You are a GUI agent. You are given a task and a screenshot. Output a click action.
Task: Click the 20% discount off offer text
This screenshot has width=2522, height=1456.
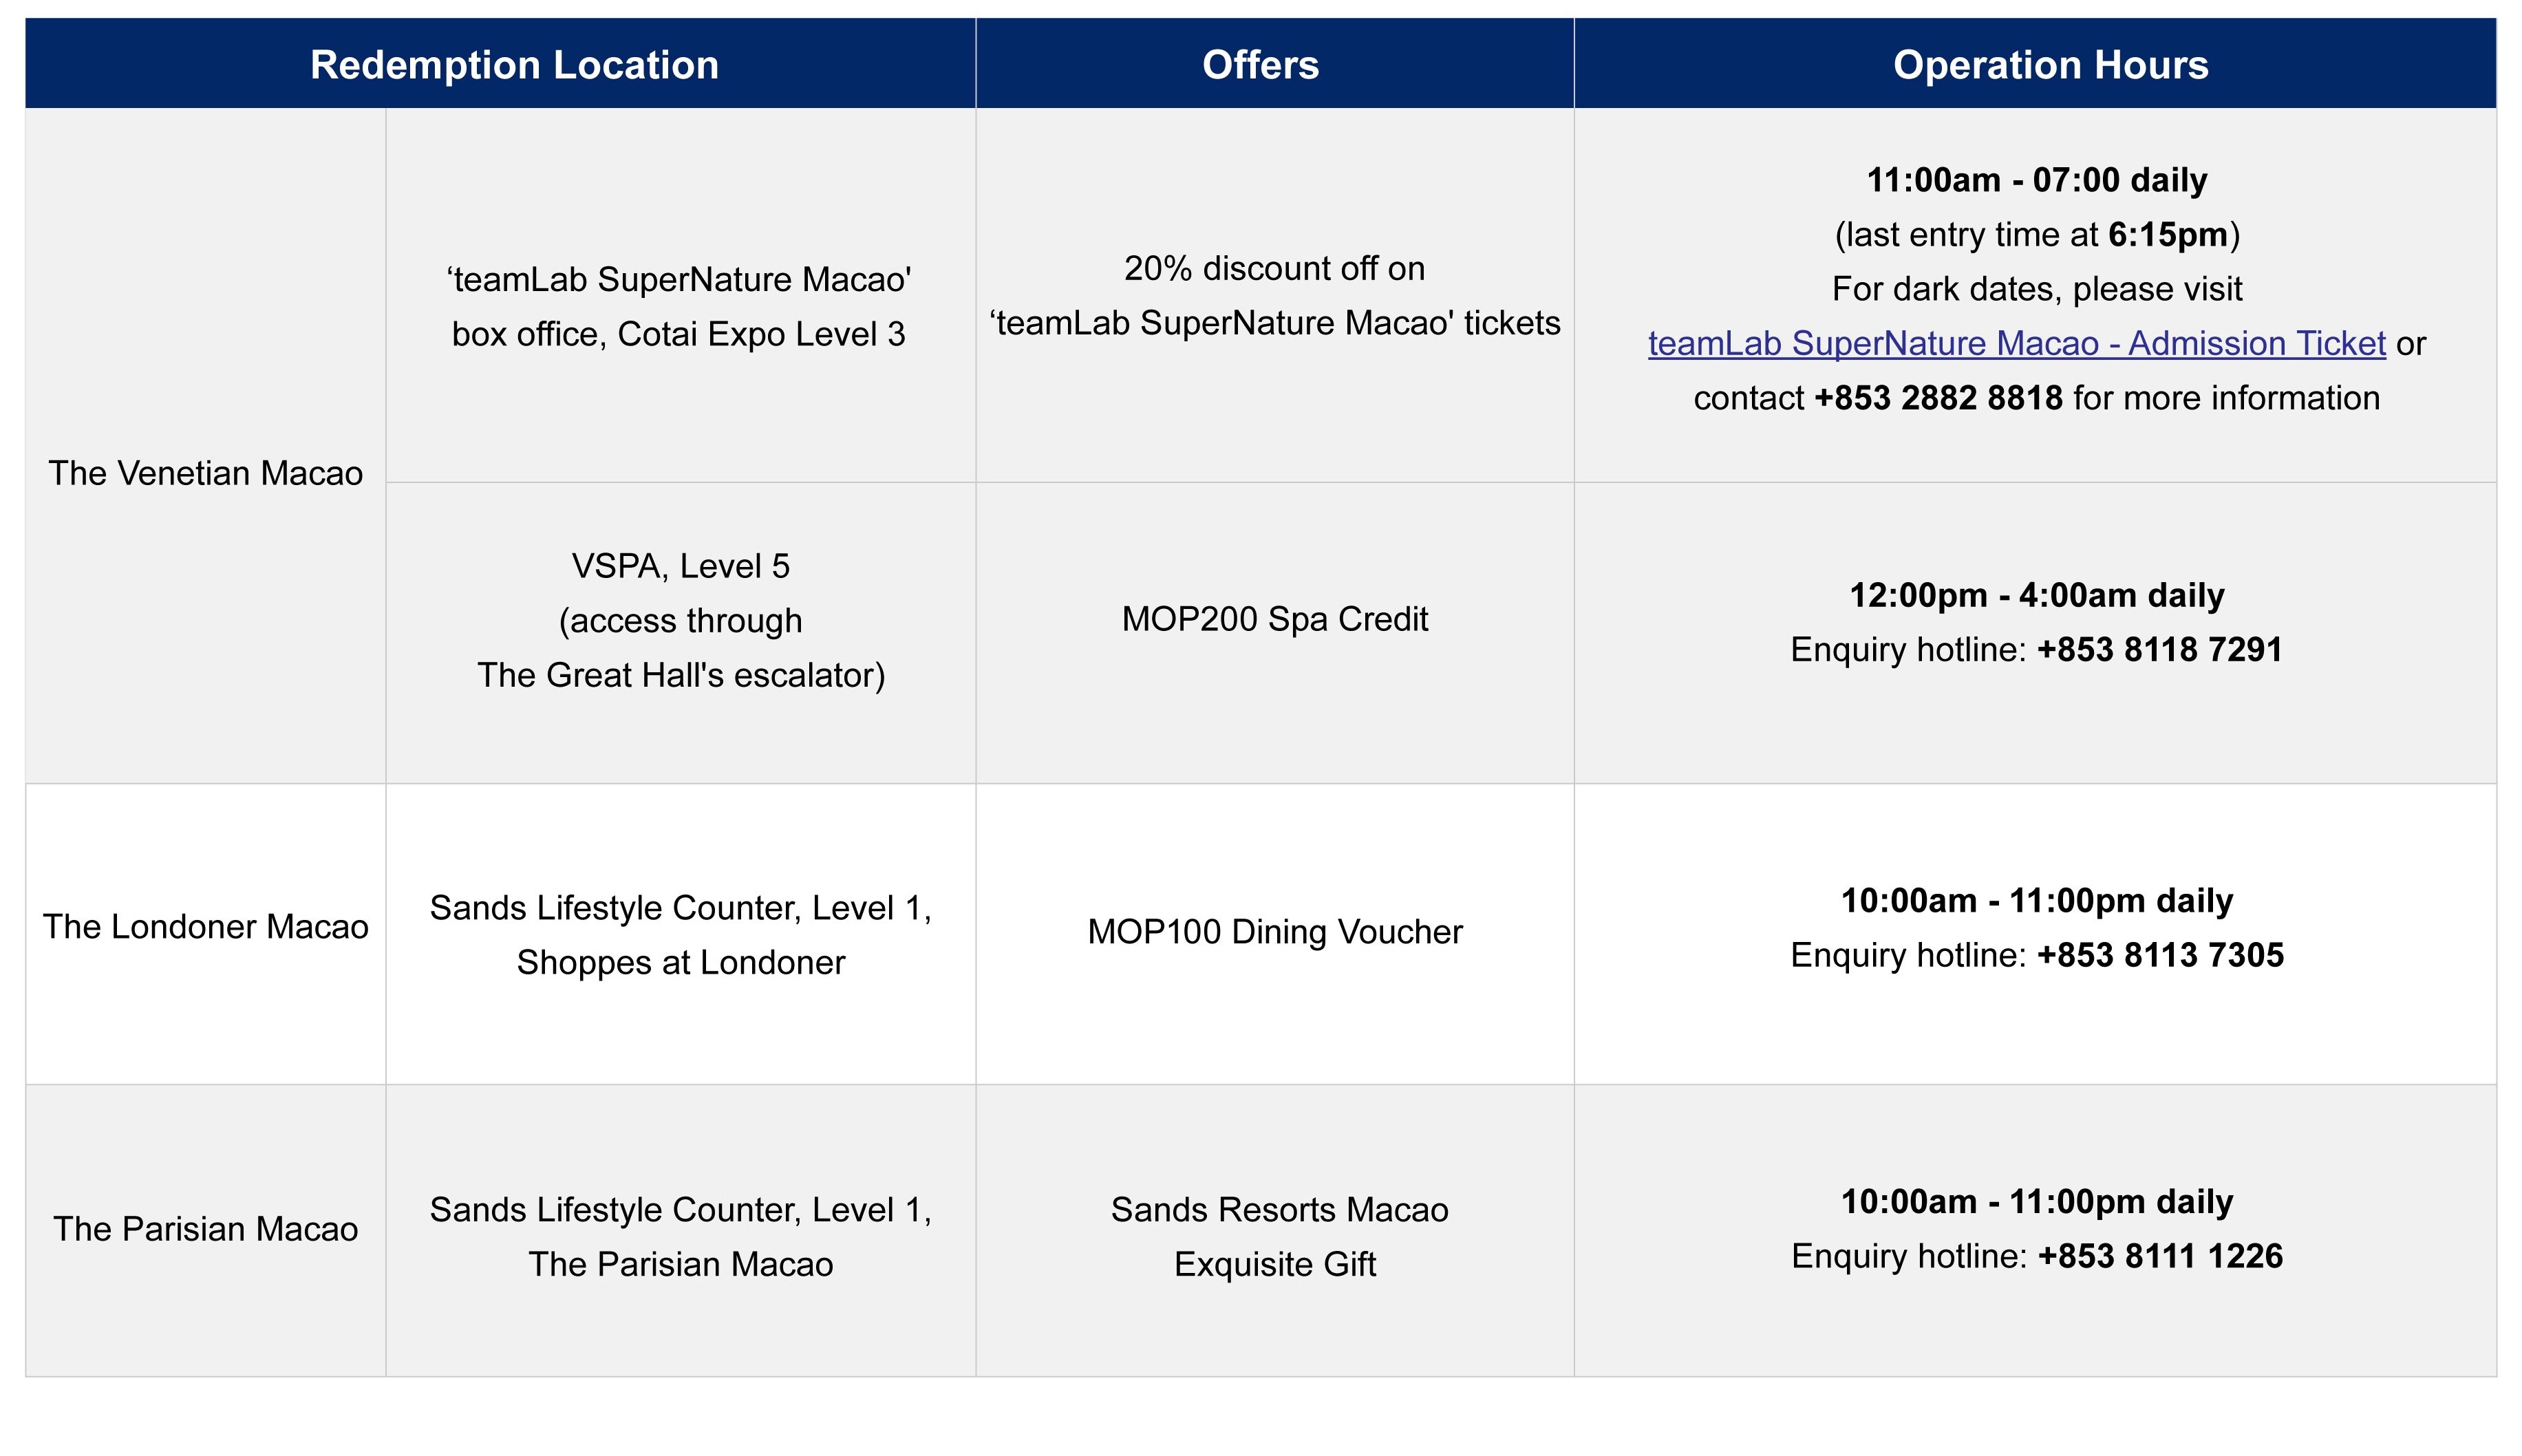coord(1274,269)
